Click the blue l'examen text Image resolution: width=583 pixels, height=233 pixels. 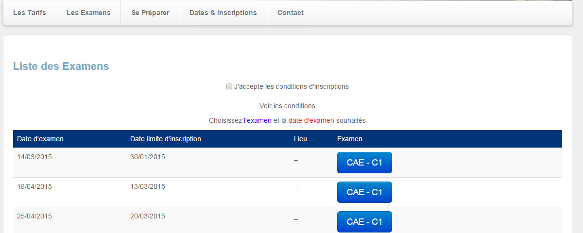pos(257,120)
